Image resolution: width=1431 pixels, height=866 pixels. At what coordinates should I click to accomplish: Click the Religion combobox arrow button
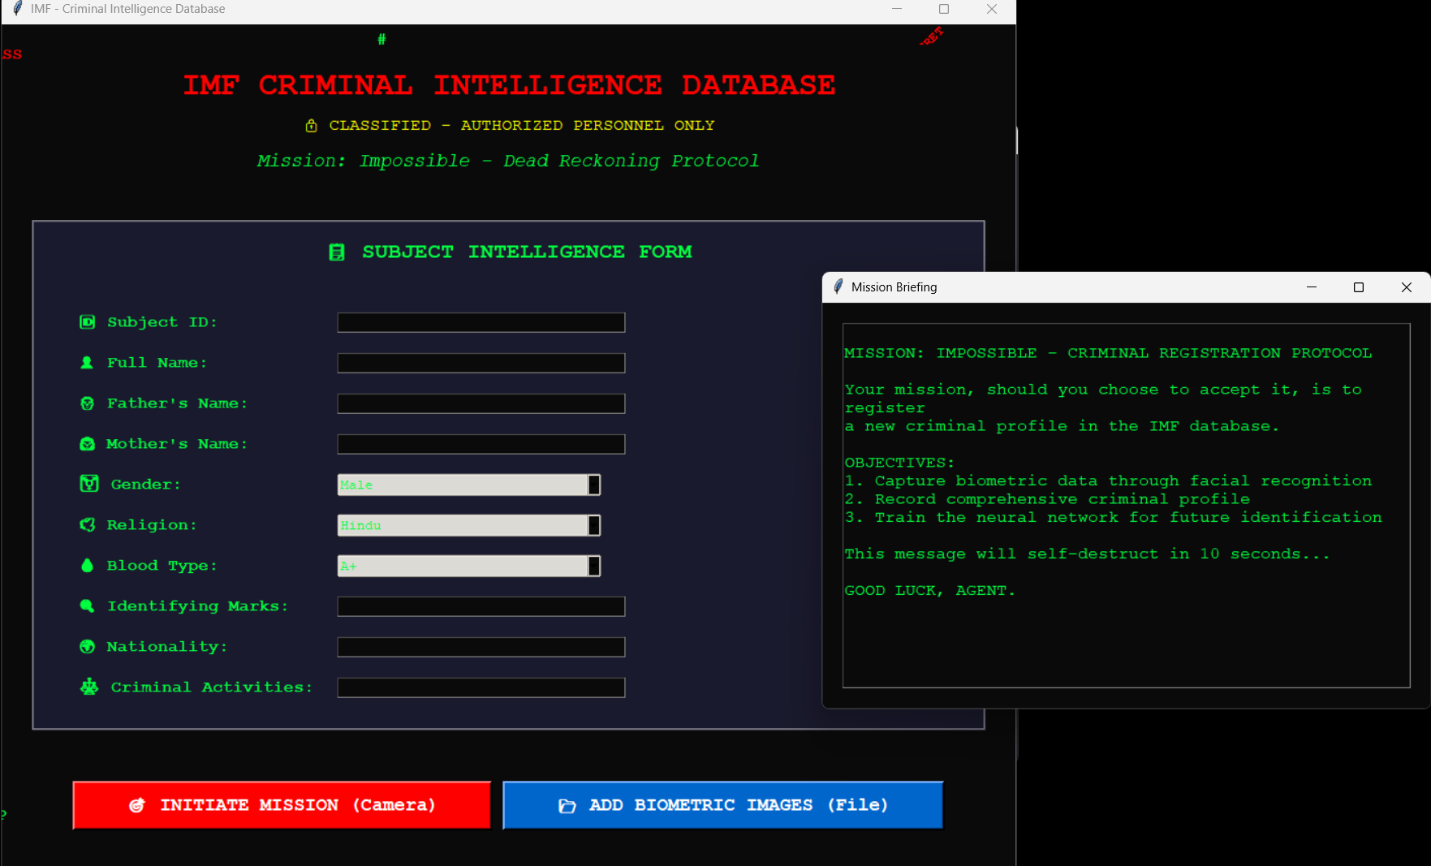594,525
